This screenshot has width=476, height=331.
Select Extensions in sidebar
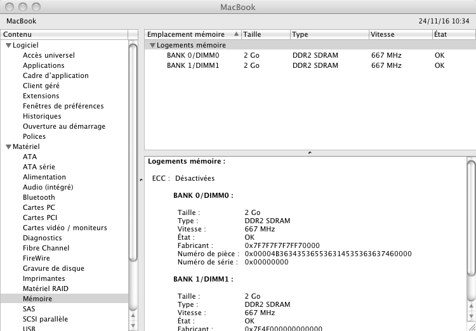pos(41,96)
